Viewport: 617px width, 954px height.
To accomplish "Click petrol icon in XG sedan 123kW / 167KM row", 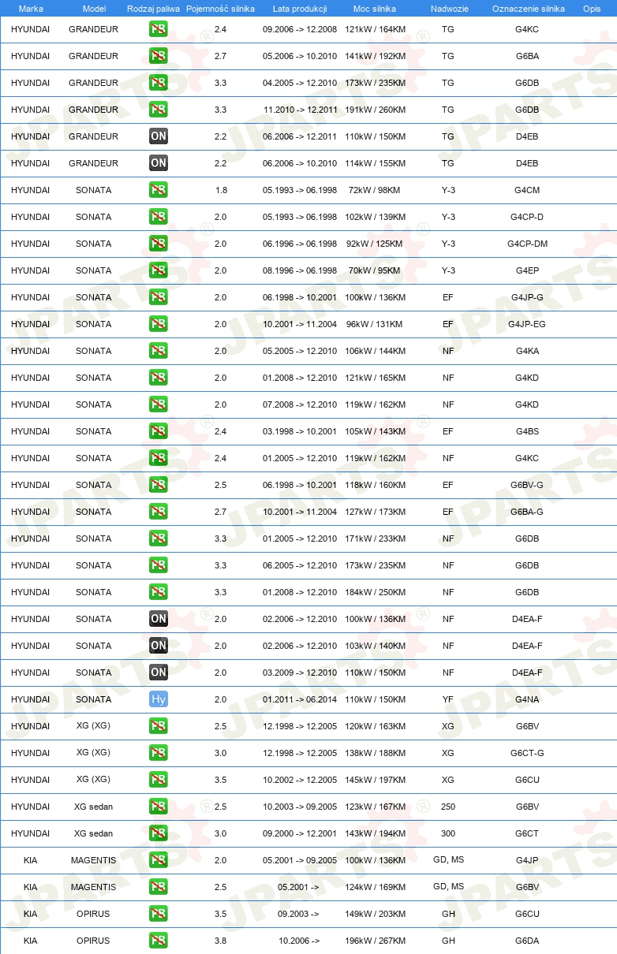I will click(x=159, y=807).
